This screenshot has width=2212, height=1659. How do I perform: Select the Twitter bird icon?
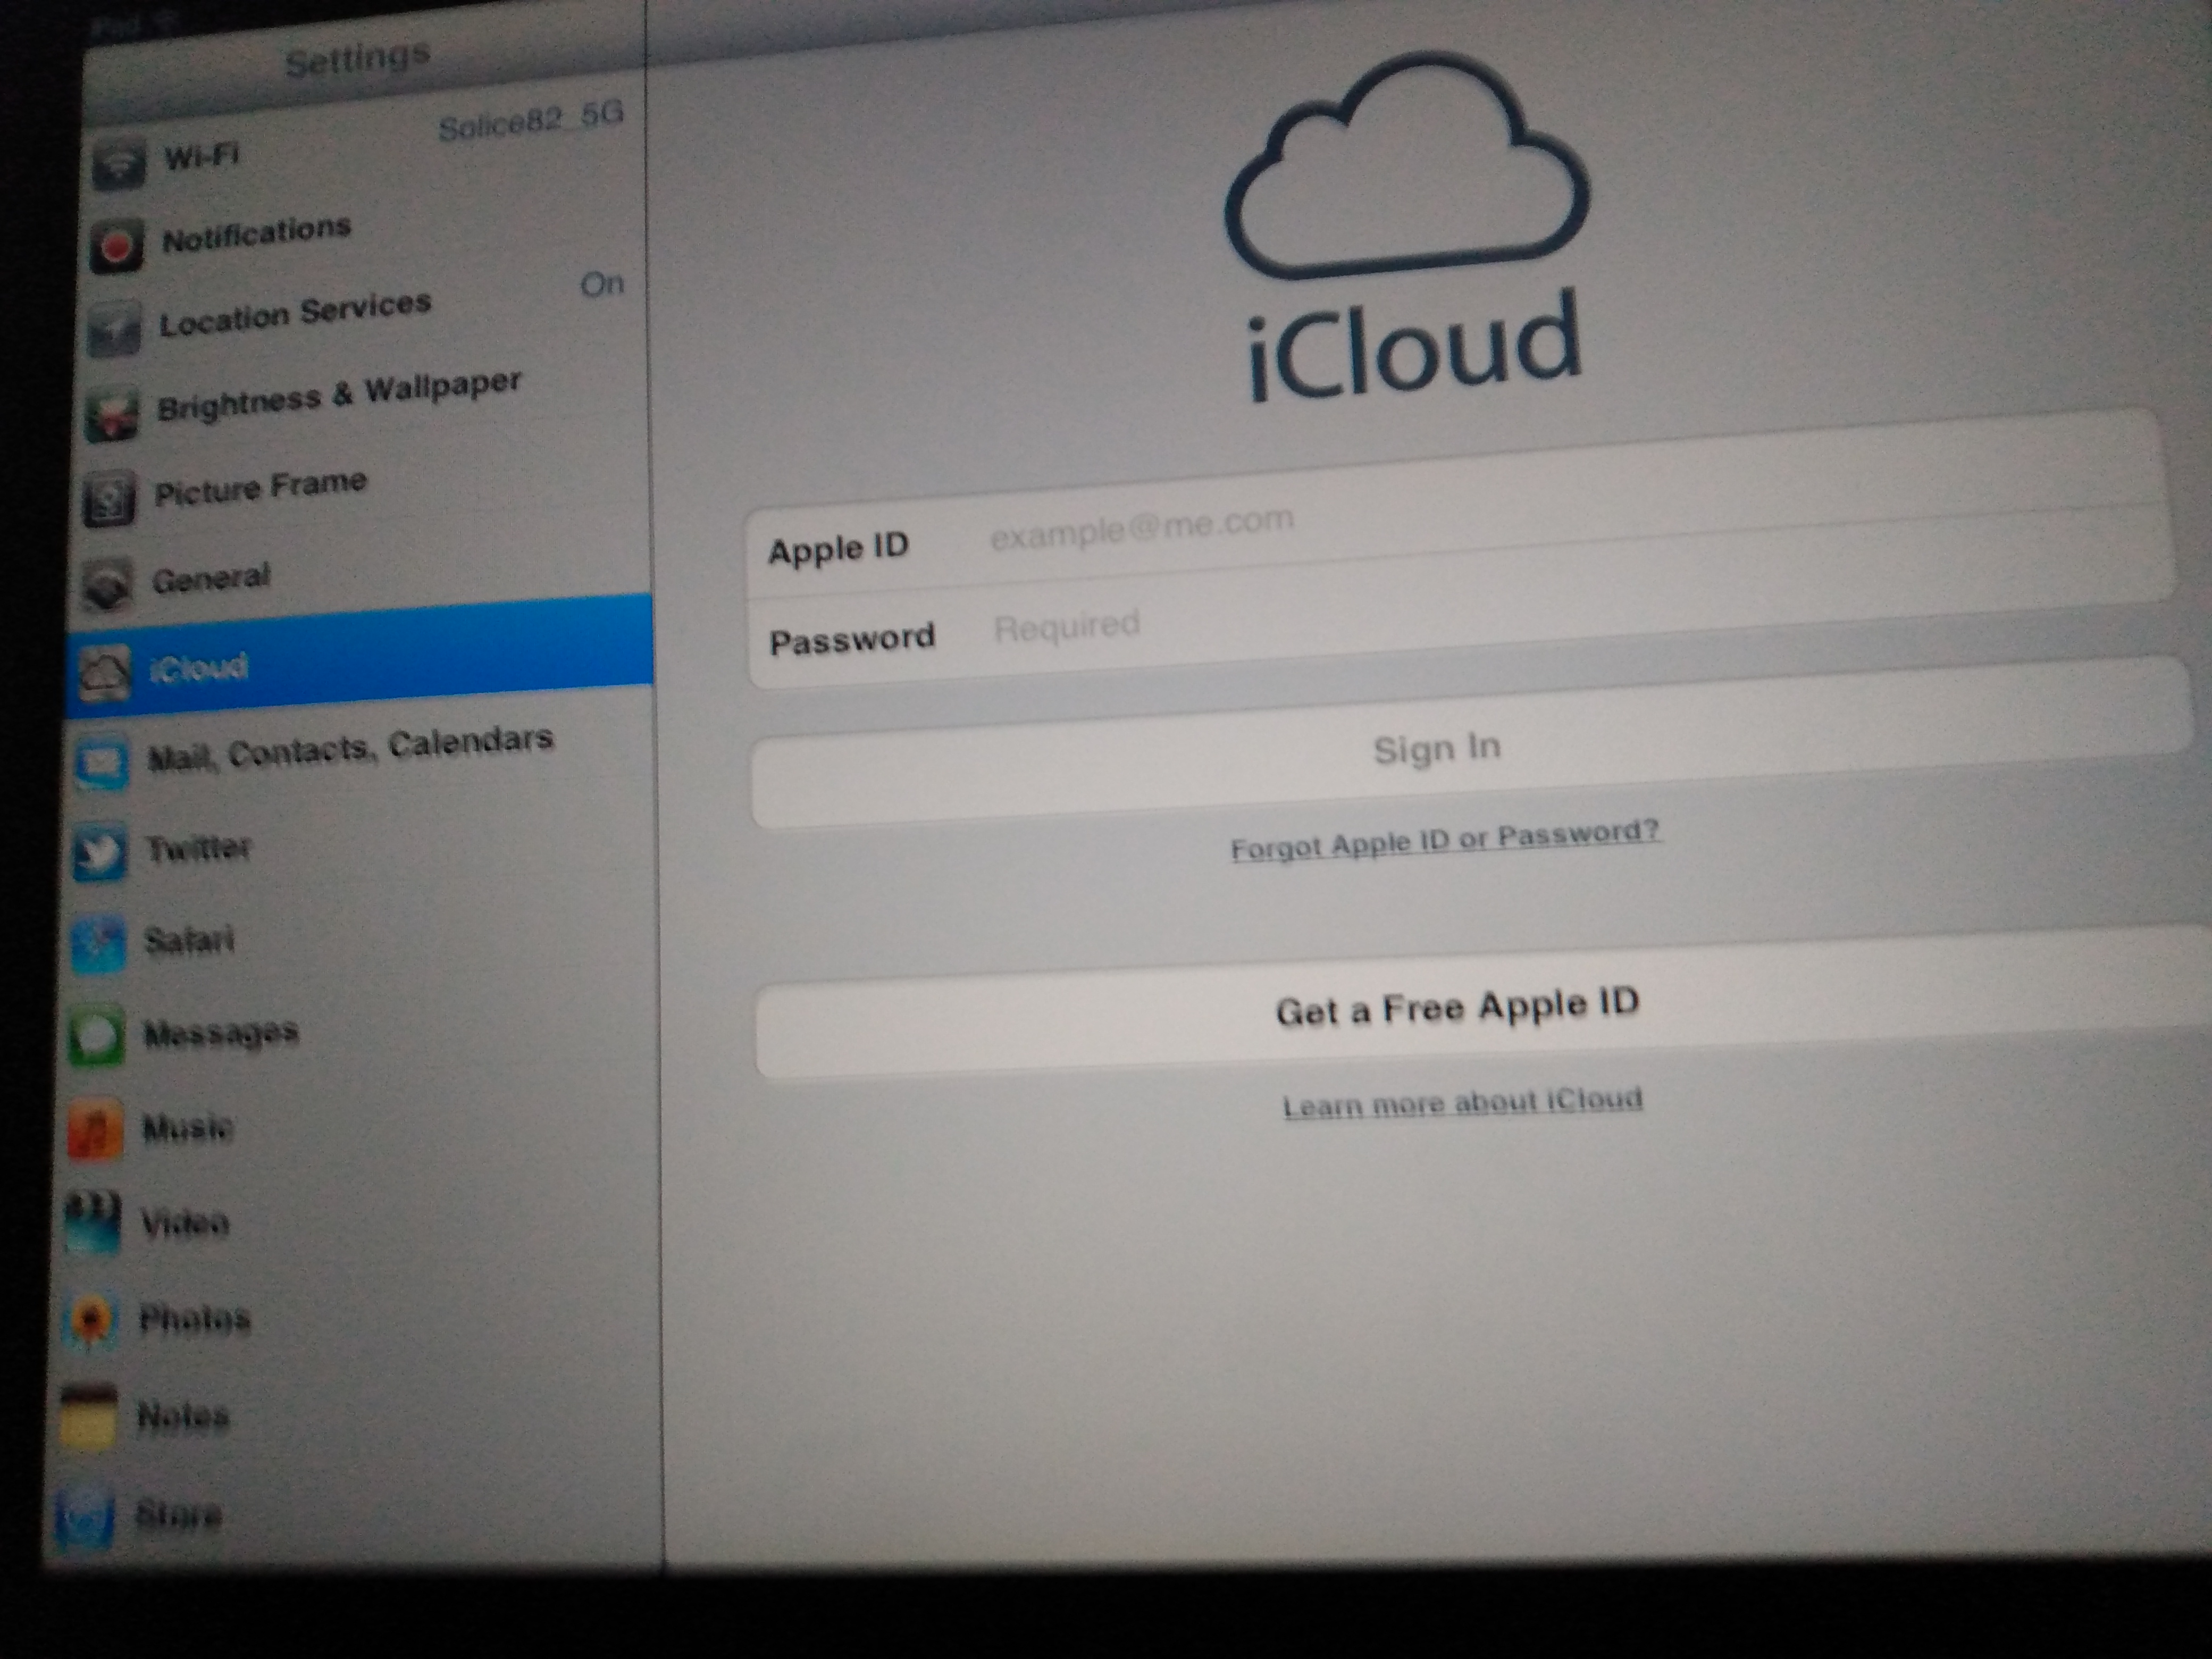pos(100,853)
